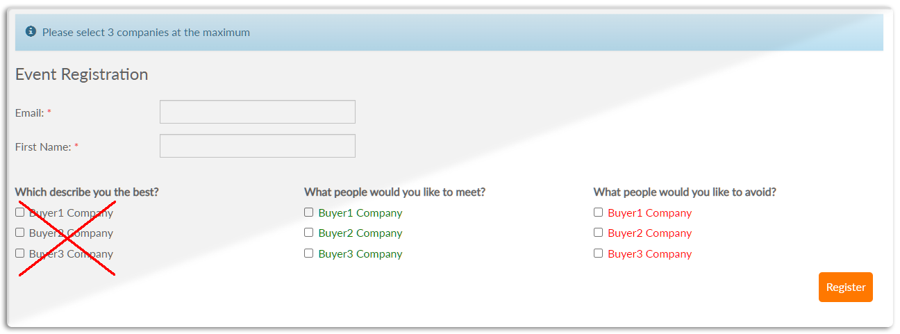Click the red Buyer3 Company label text

[649, 254]
